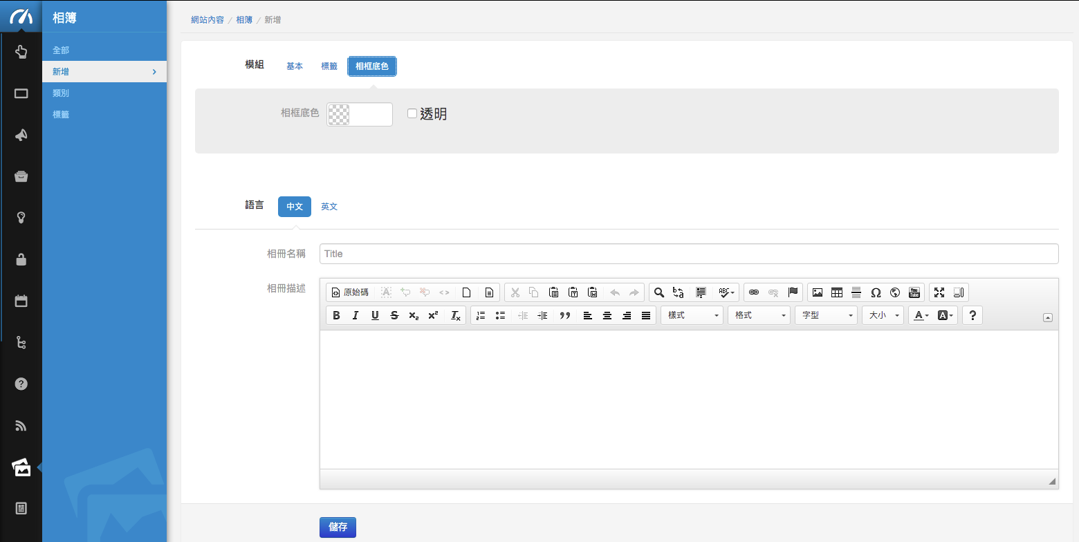Enable the 透明 checkbox
The image size is (1079, 542).
point(412,113)
